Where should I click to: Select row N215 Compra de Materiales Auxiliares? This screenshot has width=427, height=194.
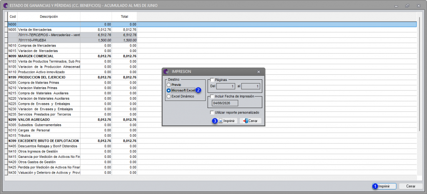click(73, 93)
